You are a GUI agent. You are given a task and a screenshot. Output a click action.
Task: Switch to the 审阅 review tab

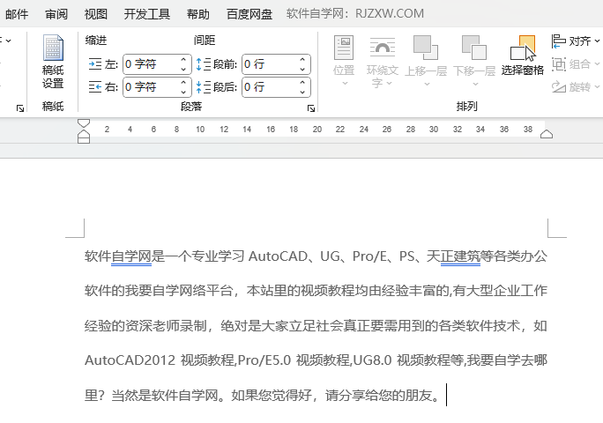(x=56, y=14)
